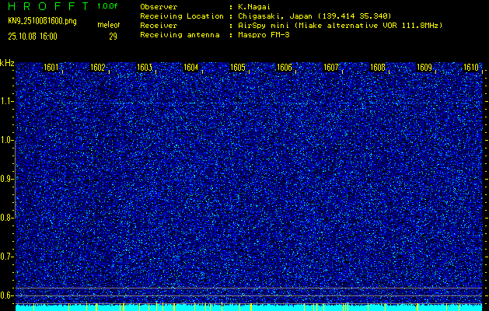Click the meteor count value 29
This screenshot has width=489, height=311.
113,36
